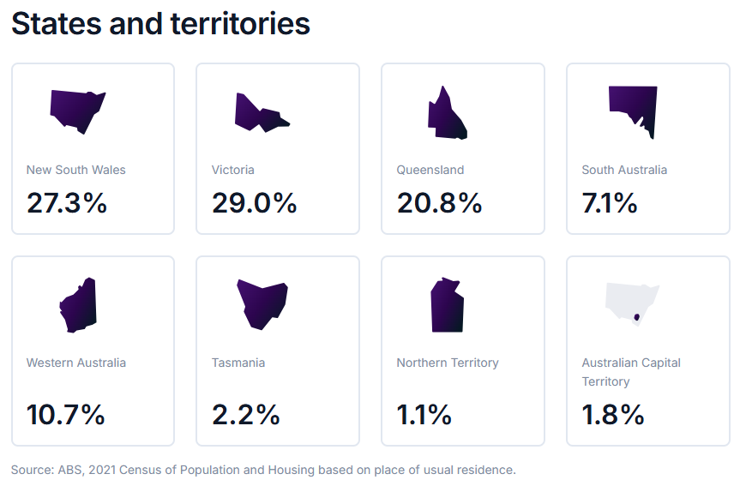
Task: Click the 10.7% Western Australia figure
Action: 66,415
